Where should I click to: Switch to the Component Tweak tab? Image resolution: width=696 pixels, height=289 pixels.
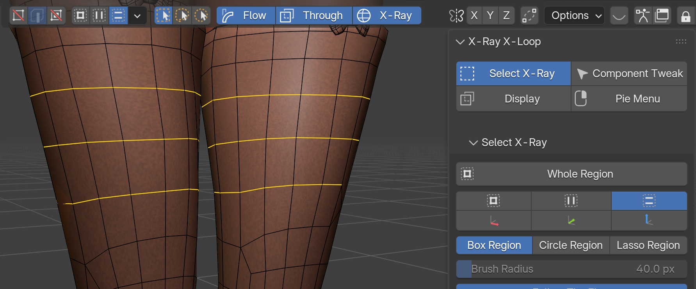point(629,74)
